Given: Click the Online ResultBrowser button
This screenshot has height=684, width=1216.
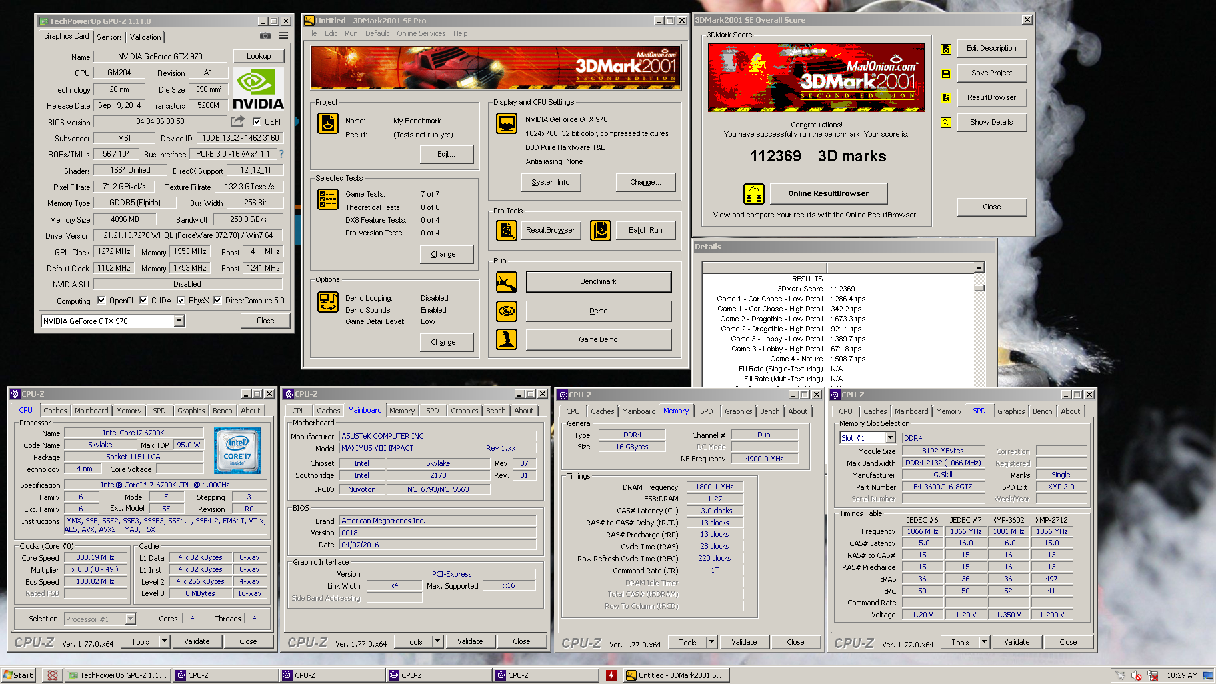Looking at the screenshot, I should point(829,194).
